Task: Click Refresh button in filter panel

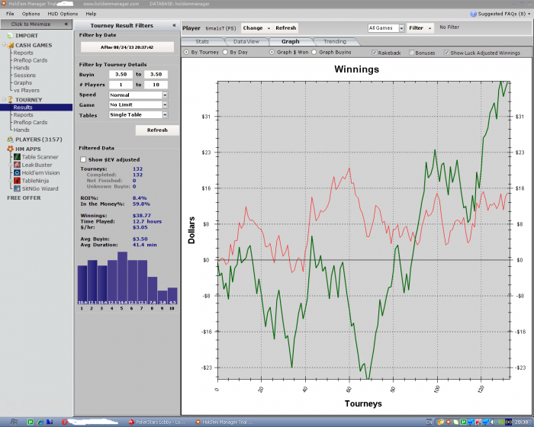Action: coord(156,130)
